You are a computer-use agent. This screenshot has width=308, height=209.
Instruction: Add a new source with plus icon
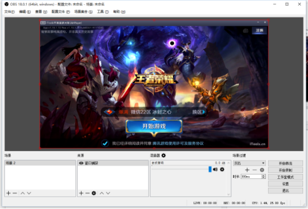click(81, 193)
